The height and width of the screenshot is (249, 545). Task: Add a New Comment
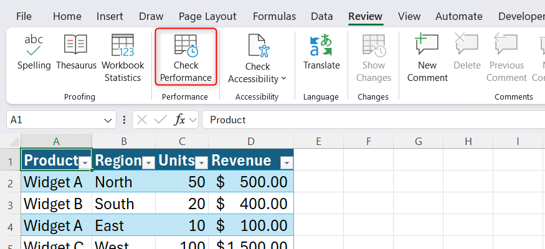(427, 59)
